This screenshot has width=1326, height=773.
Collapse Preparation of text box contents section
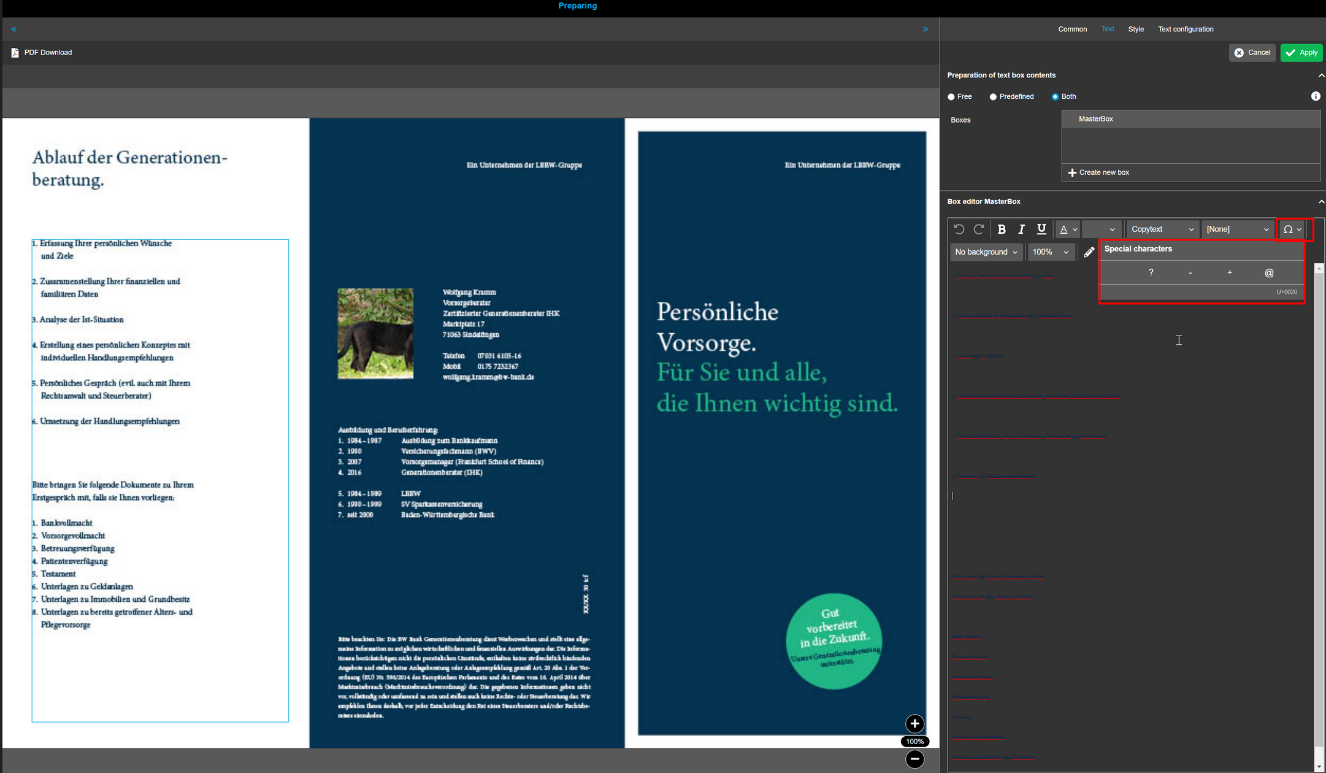pos(1321,75)
